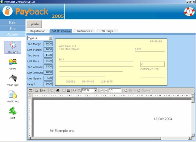The image size is (196, 142).
Task: Click the Line Space field showing 500
Action: [x=48, y=78]
